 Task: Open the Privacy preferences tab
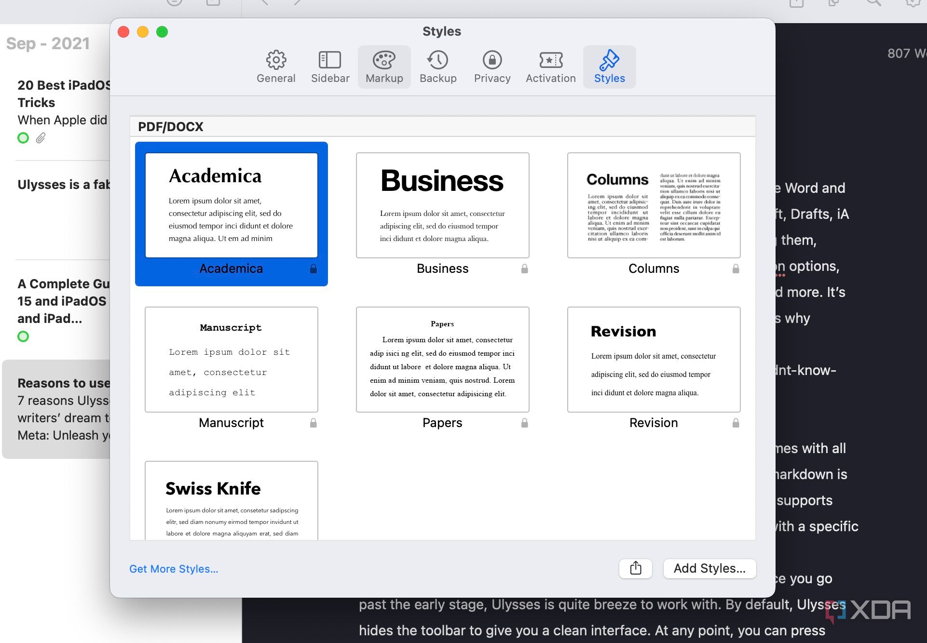[x=492, y=67]
